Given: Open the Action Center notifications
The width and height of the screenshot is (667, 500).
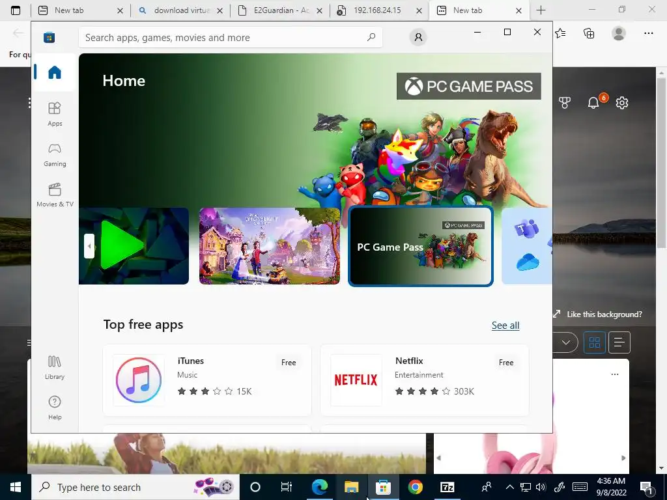Looking at the screenshot, I should [647, 487].
